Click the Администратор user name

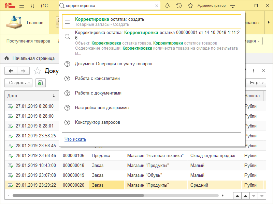211,6
